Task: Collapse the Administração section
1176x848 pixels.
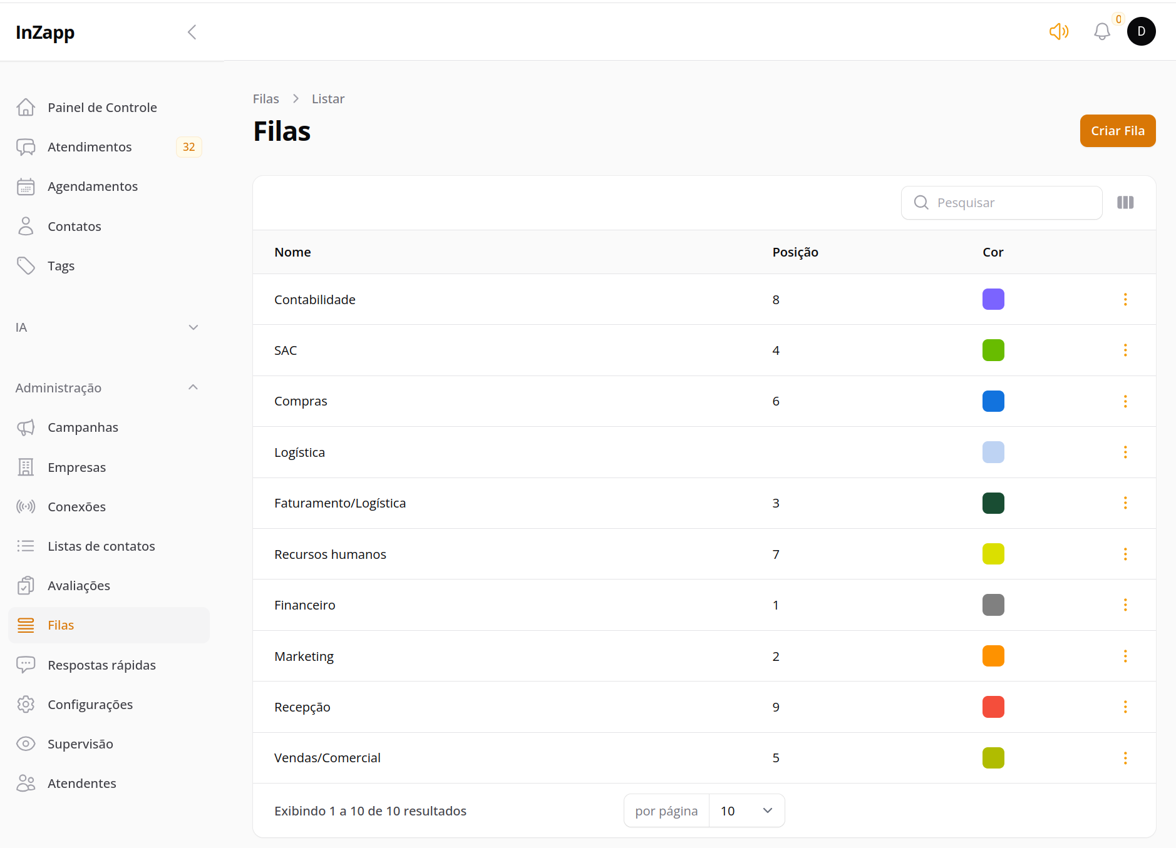Action: click(x=192, y=387)
